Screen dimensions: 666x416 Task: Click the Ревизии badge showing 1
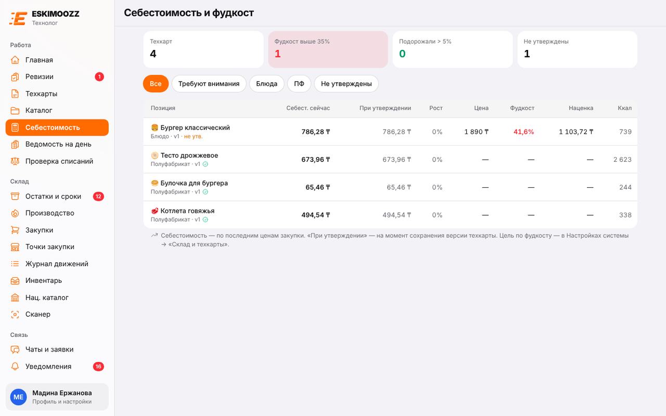pyautogui.click(x=99, y=77)
